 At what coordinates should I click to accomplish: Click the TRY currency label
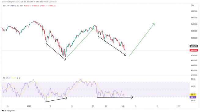[x=192, y=6]
